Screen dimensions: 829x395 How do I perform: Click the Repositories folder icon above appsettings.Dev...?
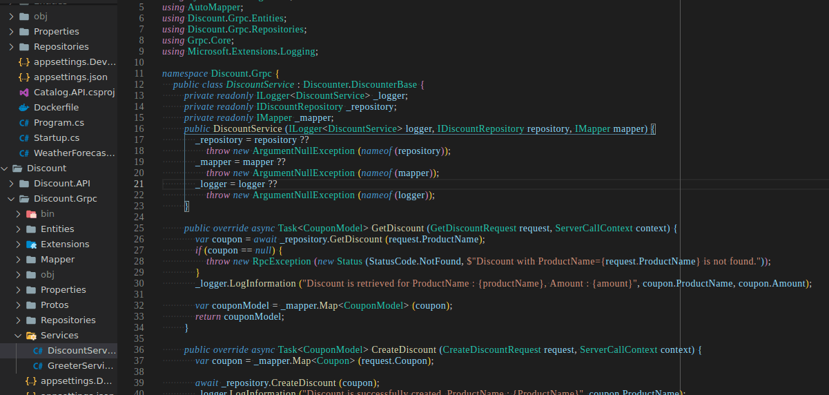pyautogui.click(x=24, y=46)
